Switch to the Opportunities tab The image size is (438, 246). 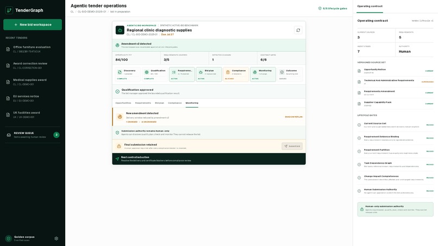pos(123,103)
